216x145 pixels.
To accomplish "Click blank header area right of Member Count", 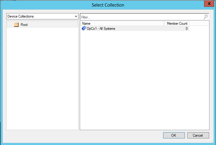I will point(199,24).
